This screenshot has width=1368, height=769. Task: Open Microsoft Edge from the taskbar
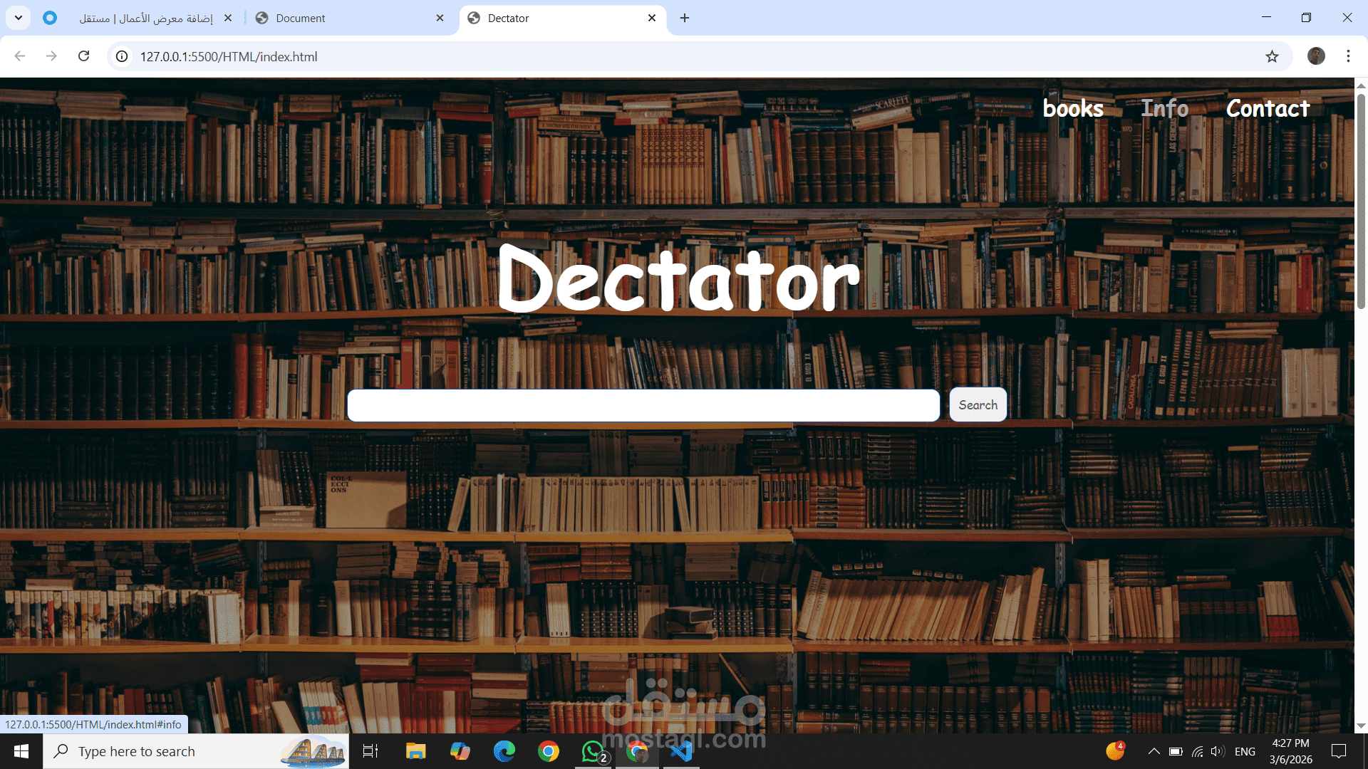(504, 750)
